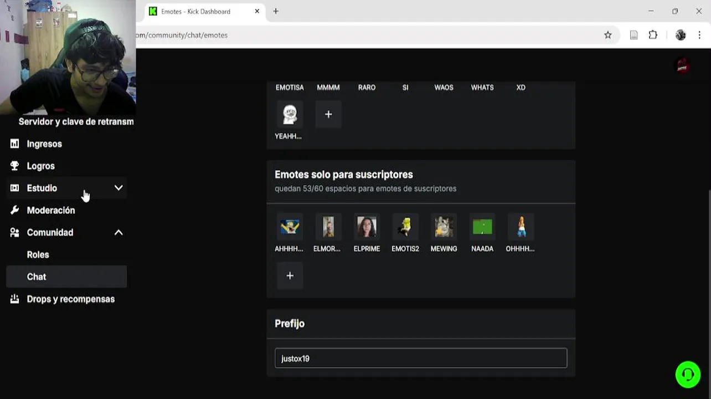Click the MMMM emote label
Image resolution: width=711 pixels, height=399 pixels.
[328, 88]
